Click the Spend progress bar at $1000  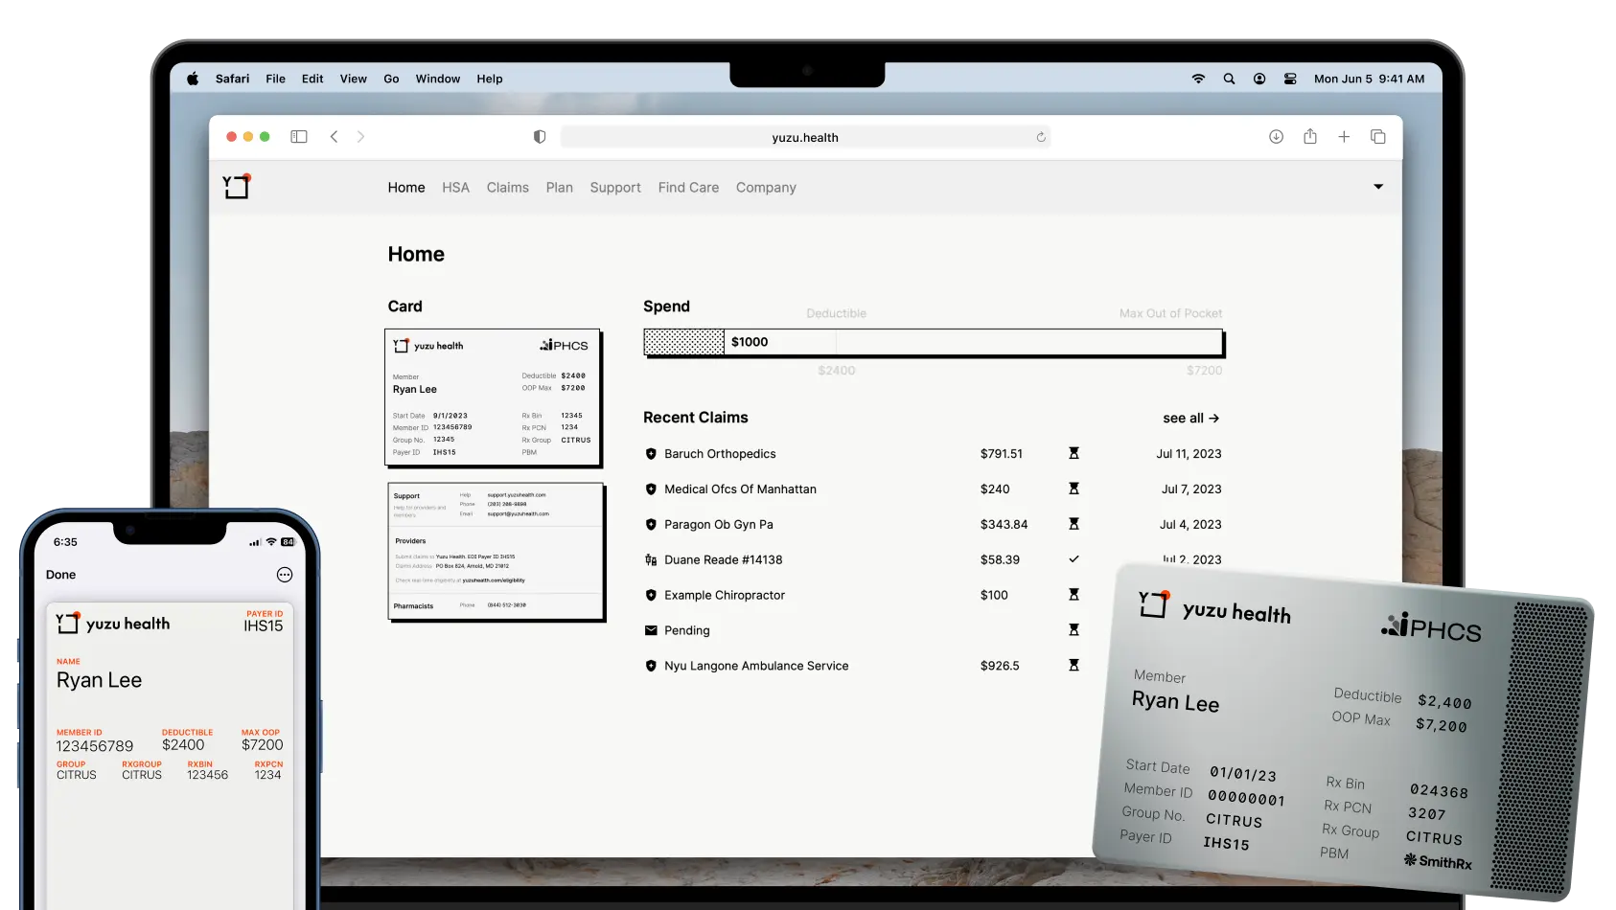pyautogui.click(x=933, y=342)
